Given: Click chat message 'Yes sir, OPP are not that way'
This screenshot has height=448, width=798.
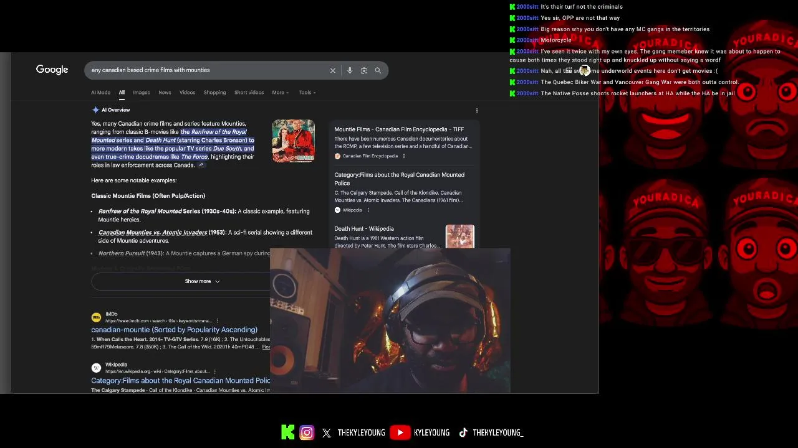Looking at the screenshot, I should (580, 18).
